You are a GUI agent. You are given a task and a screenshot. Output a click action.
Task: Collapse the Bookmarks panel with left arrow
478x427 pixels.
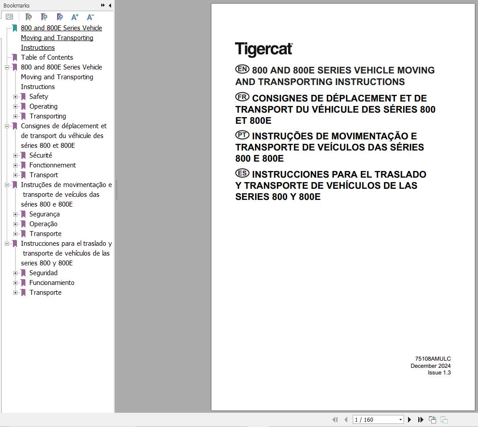[110, 5]
